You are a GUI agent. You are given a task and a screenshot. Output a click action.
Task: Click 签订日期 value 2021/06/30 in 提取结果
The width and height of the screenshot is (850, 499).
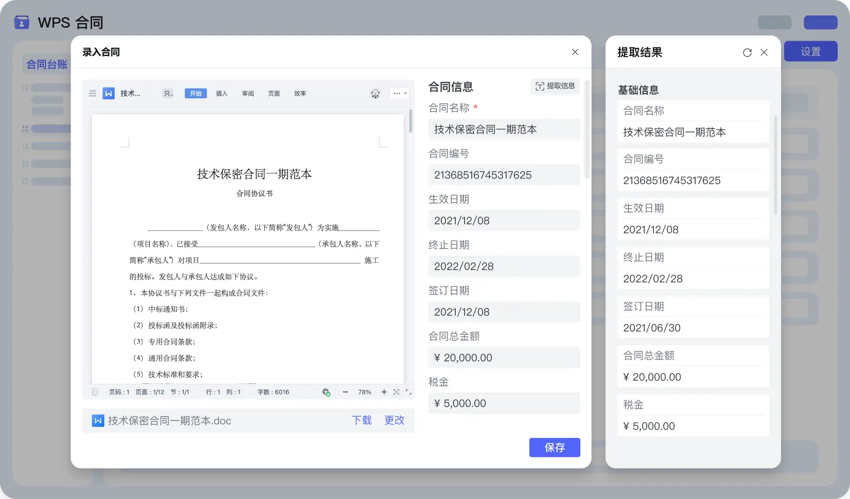(x=651, y=328)
